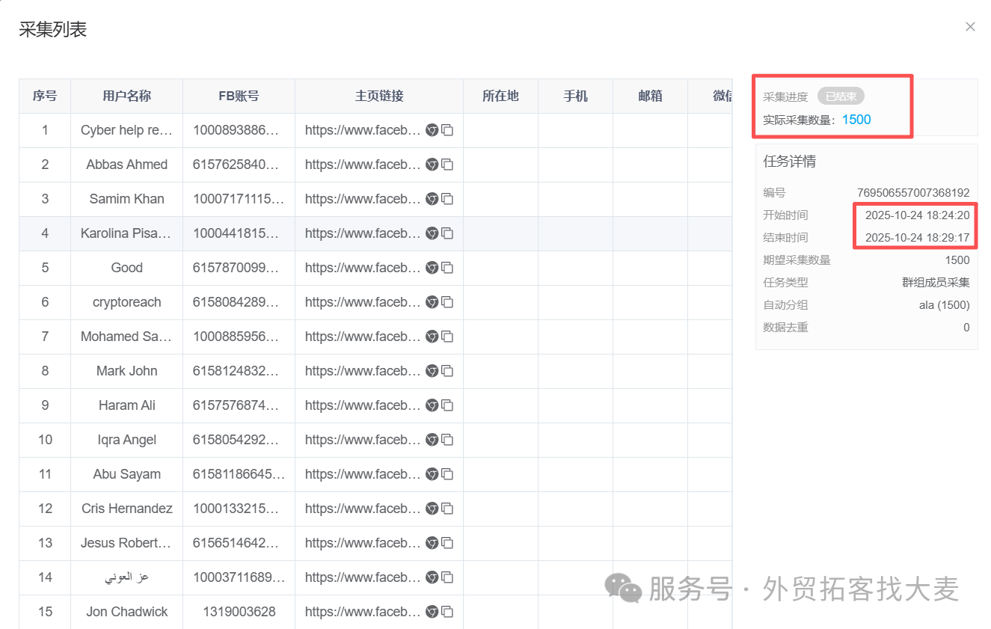Image resolution: width=991 pixels, height=629 pixels.
Task: Open Jon Chadwick link in Chrome
Action: (432, 612)
